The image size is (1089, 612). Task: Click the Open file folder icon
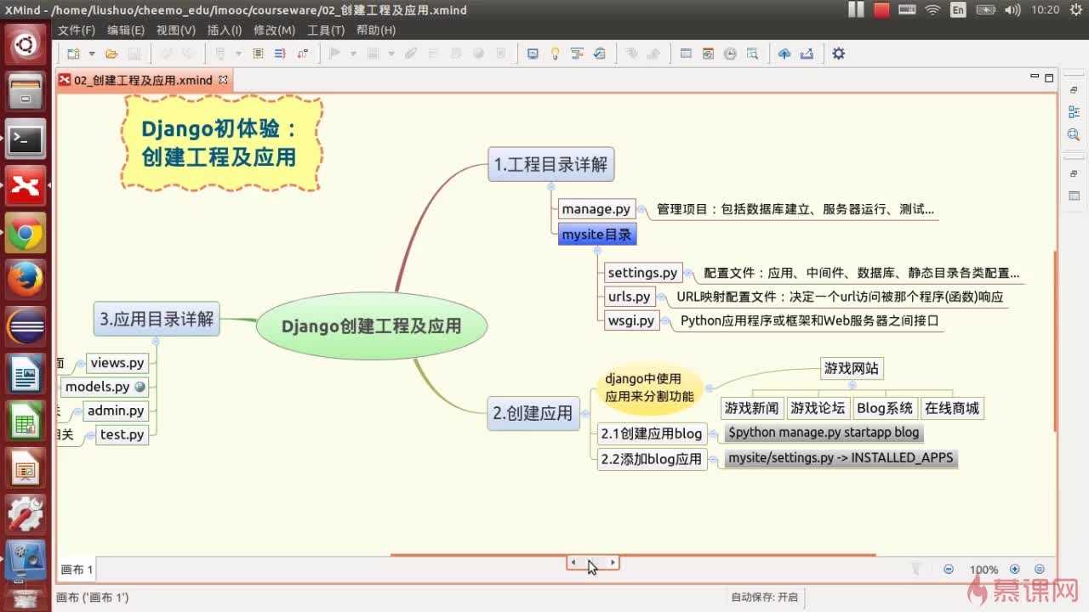(x=111, y=54)
